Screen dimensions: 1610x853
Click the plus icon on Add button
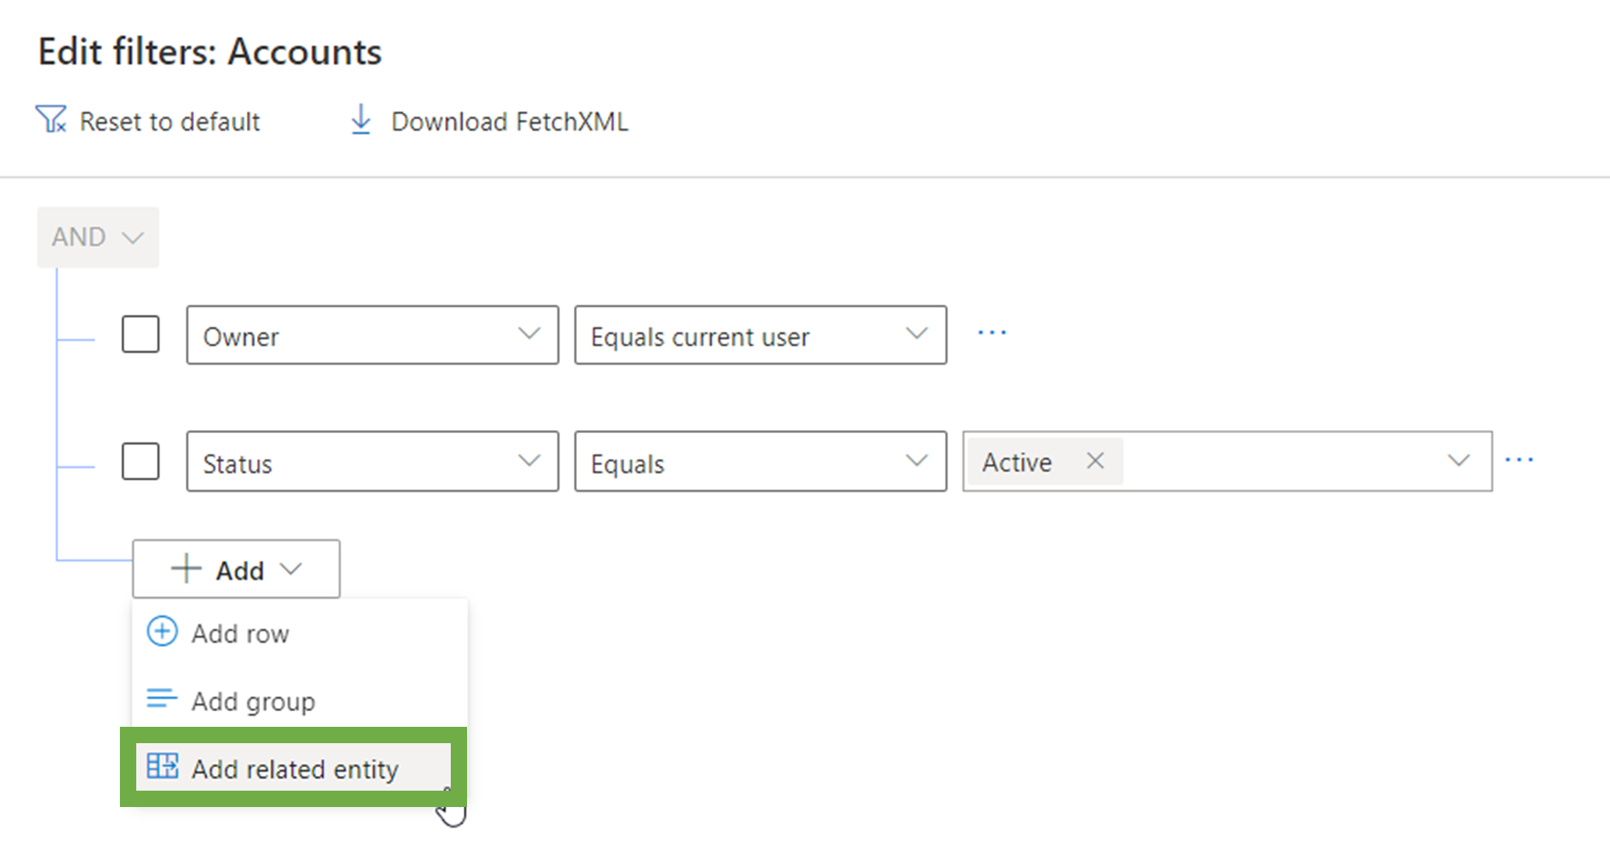pyautogui.click(x=186, y=569)
